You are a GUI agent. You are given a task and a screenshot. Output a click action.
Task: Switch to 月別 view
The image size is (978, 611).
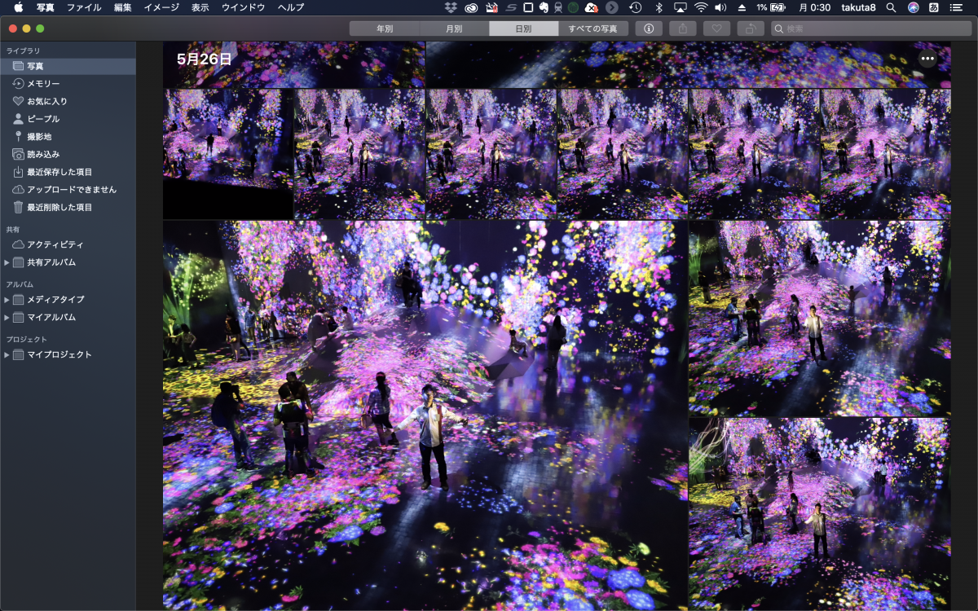pos(454,29)
